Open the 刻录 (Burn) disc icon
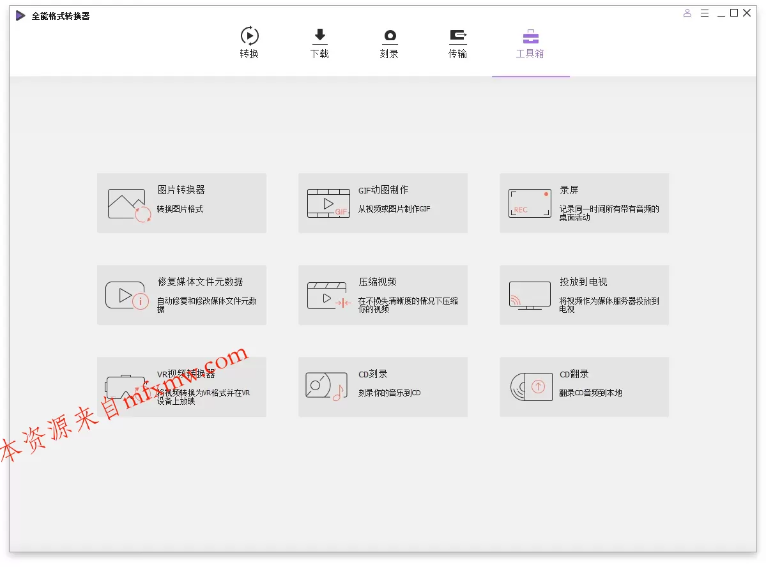The height and width of the screenshot is (567, 766). pyautogui.click(x=389, y=36)
